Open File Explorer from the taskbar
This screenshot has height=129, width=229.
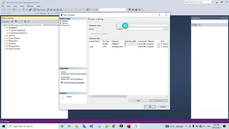pyautogui.click(x=77, y=126)
